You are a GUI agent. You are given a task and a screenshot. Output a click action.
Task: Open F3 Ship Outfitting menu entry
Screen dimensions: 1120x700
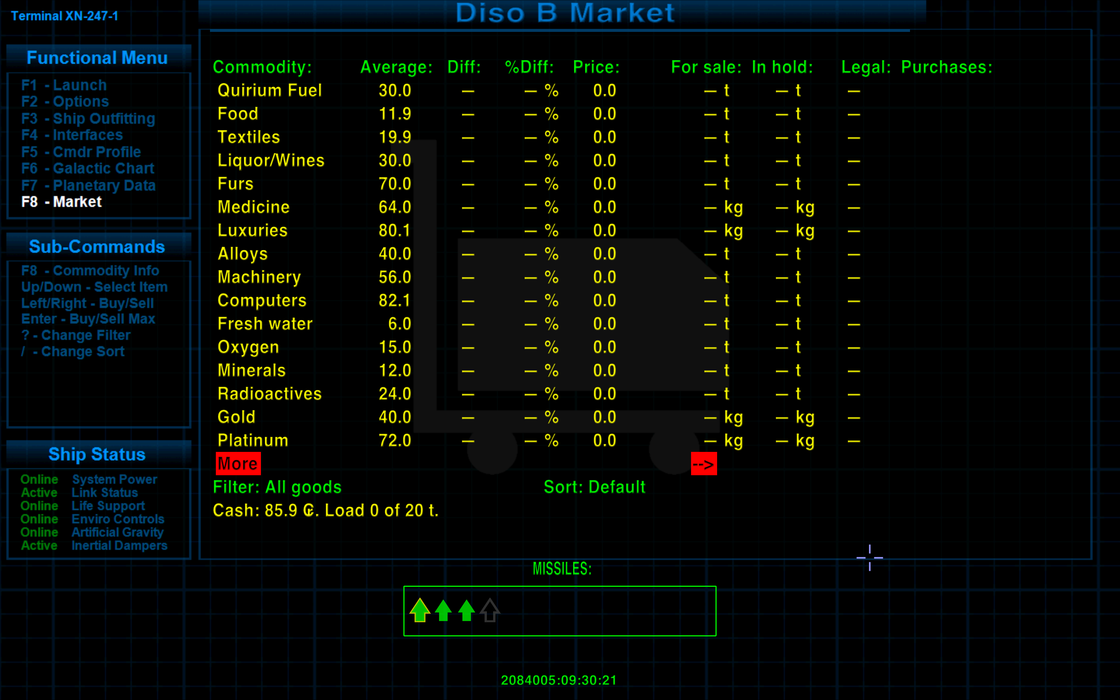(88, 119)
